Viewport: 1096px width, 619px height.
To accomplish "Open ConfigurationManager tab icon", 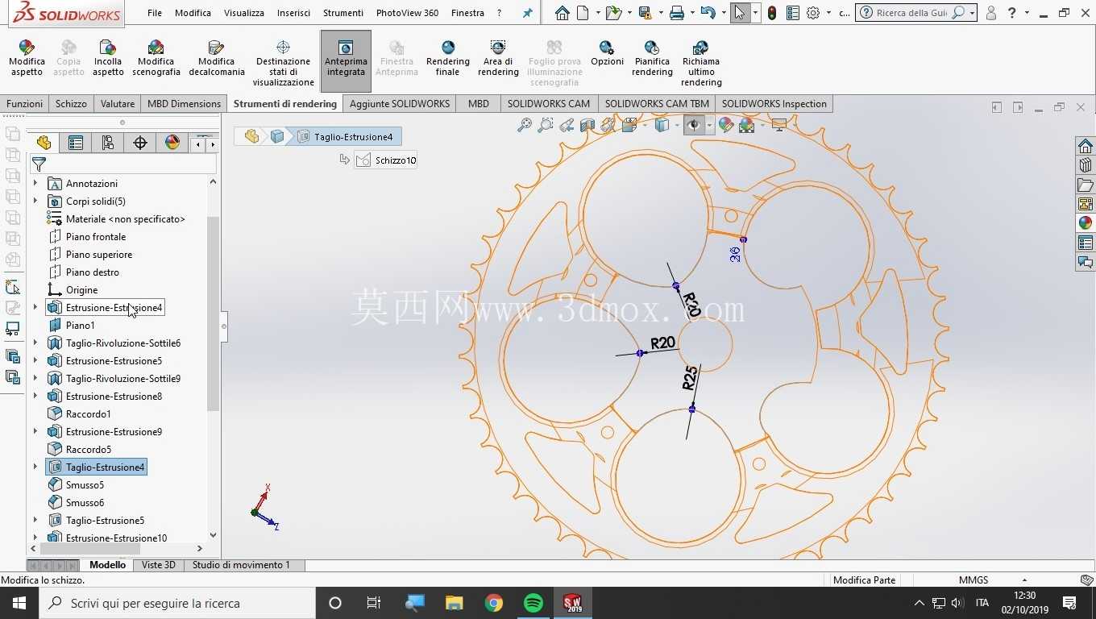I will (x=108, y=143).
